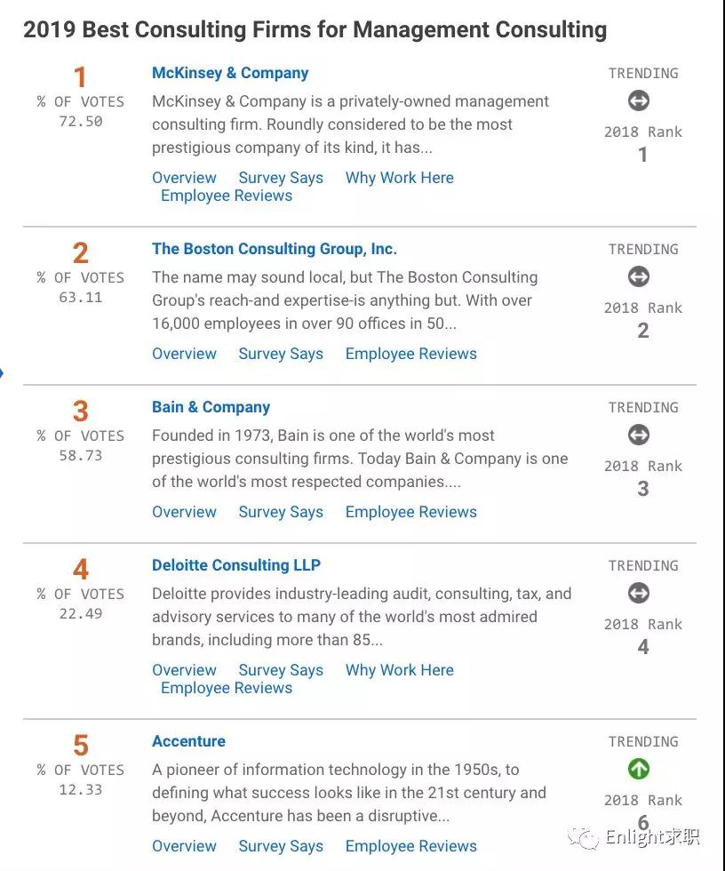
Task: Click Accenture's green upward trending icon
Action: [x=639, y=769]
